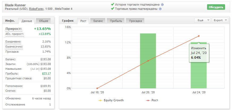This screenshot has height=110, width=232.
Task: Select the Просадка chart tab
Action: [135, 21]
